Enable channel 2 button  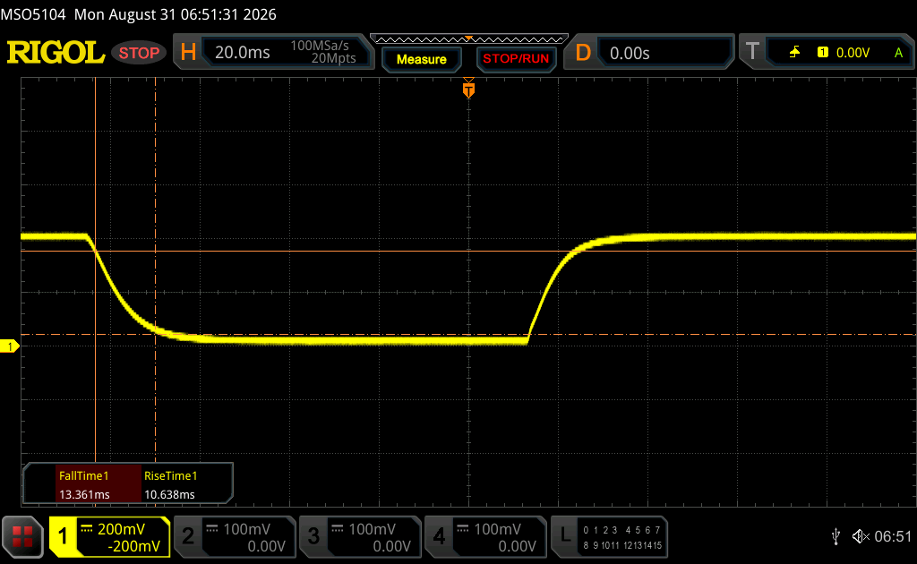coord(235,536)
